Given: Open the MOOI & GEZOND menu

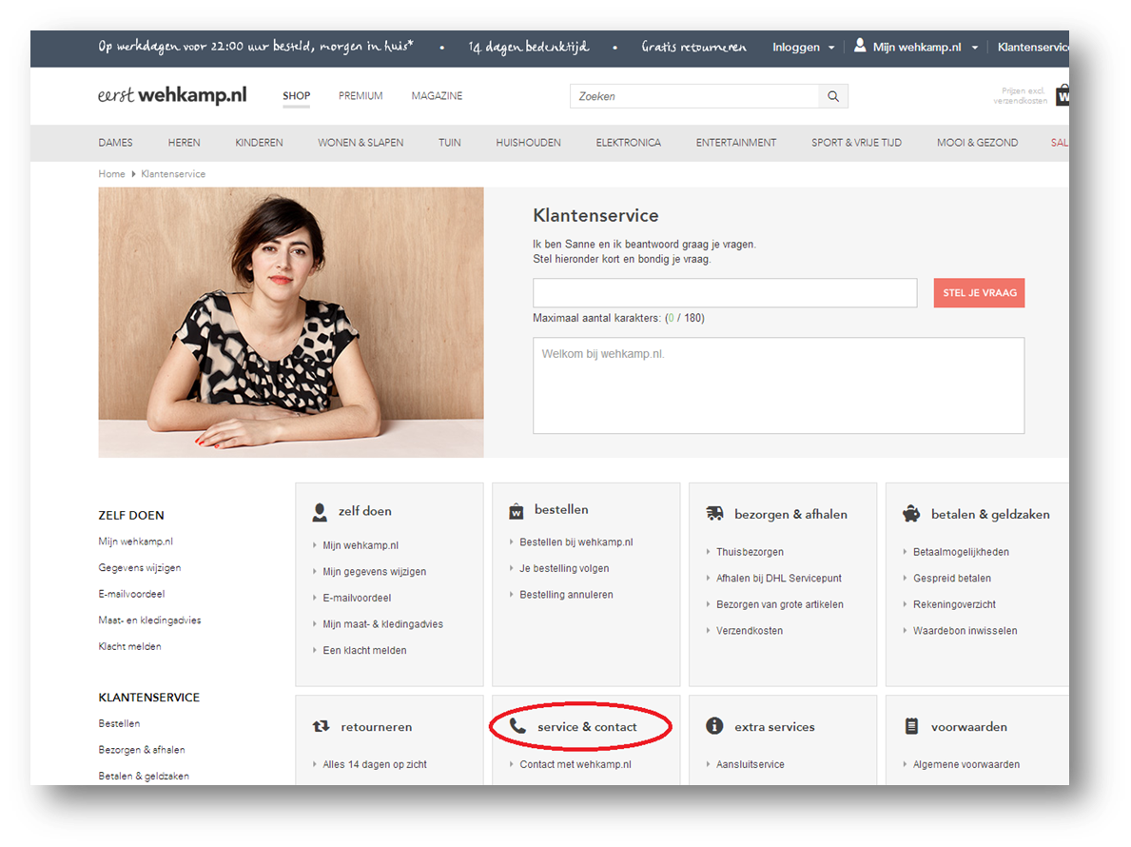Looking at the screenshot, I should coord(977,143).
